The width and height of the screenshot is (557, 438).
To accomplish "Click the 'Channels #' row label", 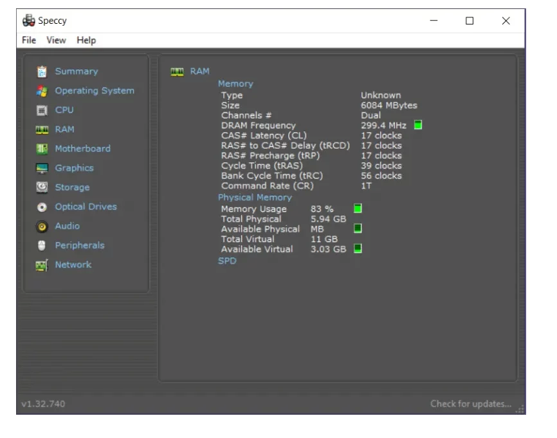I will [246, 115].
